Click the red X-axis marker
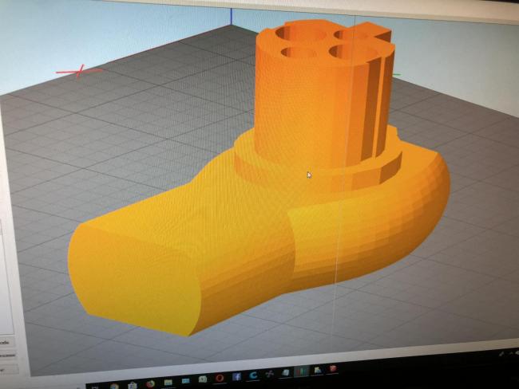The height and width of the screenshot is (389, 519). (x=79, y=71)
